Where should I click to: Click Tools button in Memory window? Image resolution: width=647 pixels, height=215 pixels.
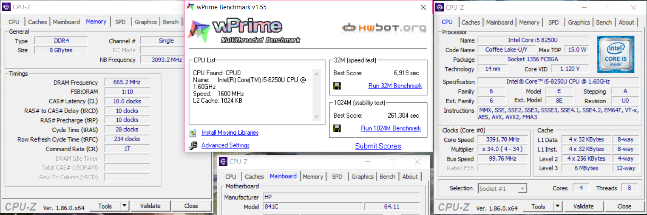pos(105,206)
